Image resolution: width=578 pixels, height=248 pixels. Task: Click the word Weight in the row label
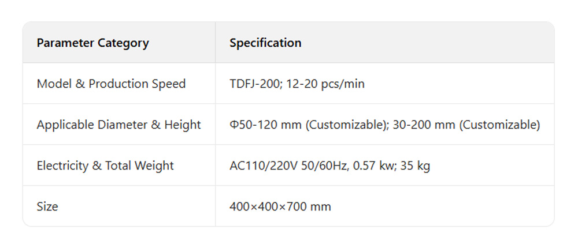(154, 166)
